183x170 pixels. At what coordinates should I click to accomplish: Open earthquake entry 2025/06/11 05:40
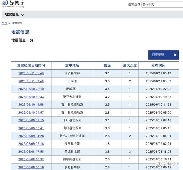pyautogui.click(x=31, y=73)
